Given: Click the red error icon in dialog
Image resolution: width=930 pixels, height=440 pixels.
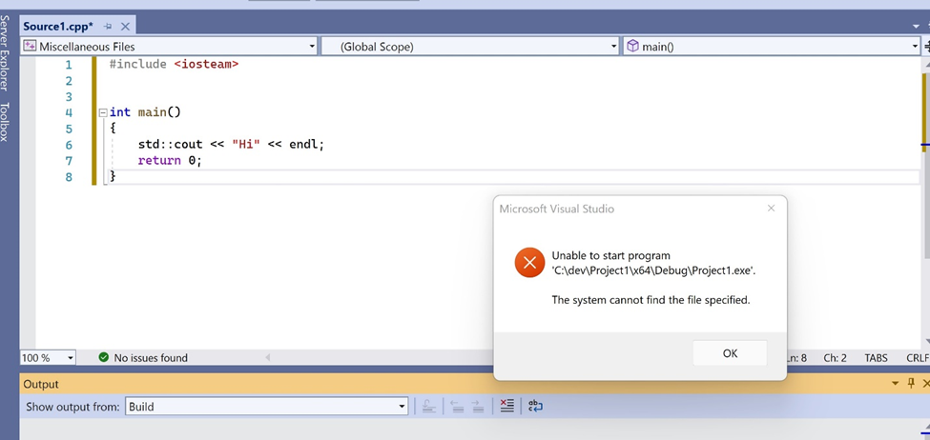Looking at the screenshot, I should 529,263.
